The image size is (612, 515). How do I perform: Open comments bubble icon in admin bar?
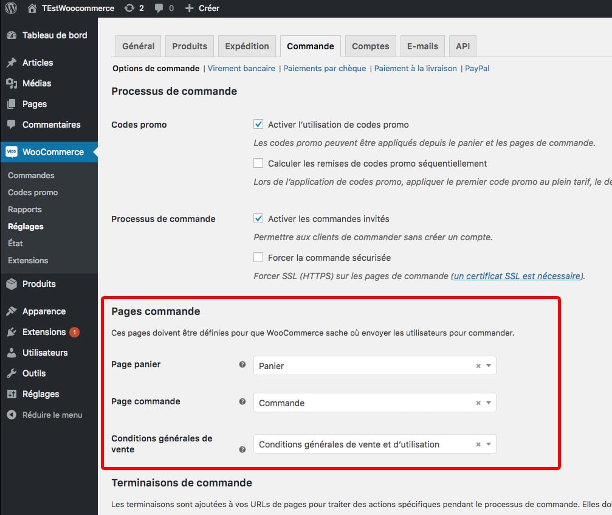click(x=159, y=8)
